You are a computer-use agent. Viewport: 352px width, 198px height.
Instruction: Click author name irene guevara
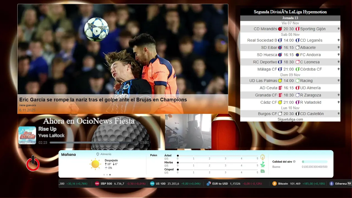tap(28, 105)
